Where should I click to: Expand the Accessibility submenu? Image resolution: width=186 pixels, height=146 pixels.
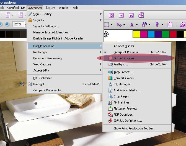point(65,70)
